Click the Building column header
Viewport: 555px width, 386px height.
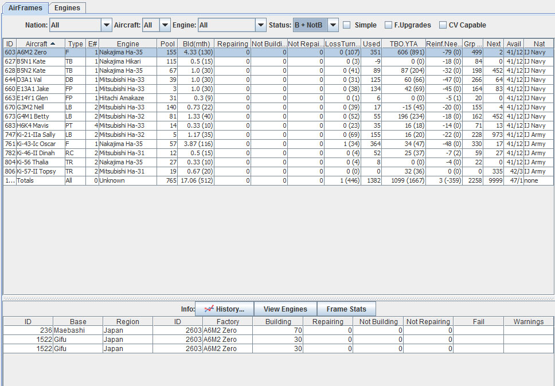tap(278, 322)
